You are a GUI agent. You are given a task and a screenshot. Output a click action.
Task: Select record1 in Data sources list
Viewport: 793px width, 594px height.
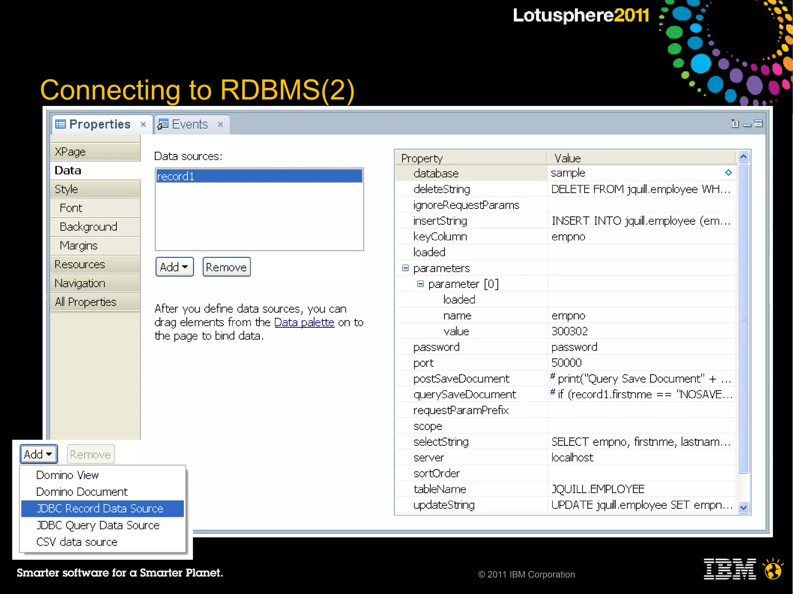coord(259,176)
